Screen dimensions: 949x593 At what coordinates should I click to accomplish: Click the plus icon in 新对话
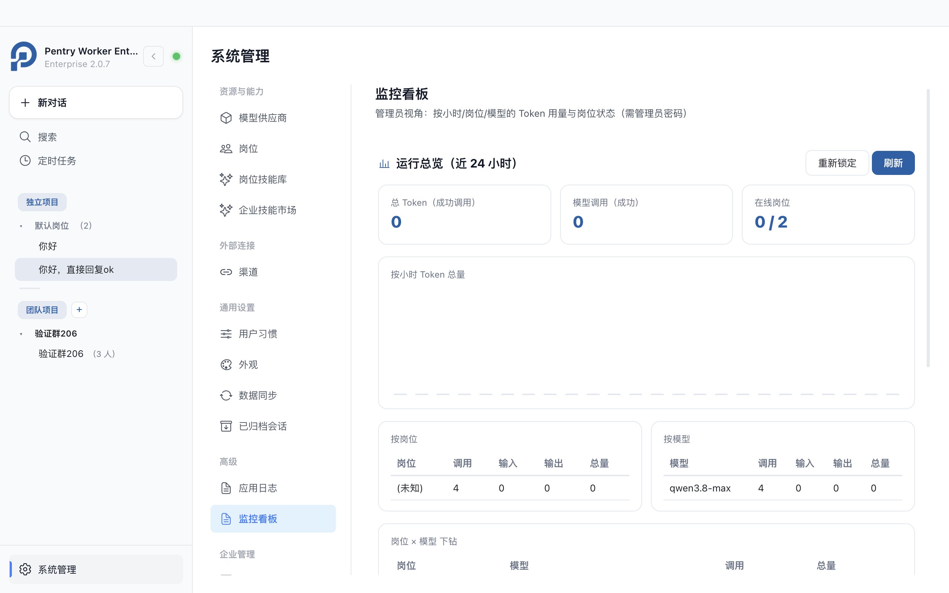click(x=25, y=103)
